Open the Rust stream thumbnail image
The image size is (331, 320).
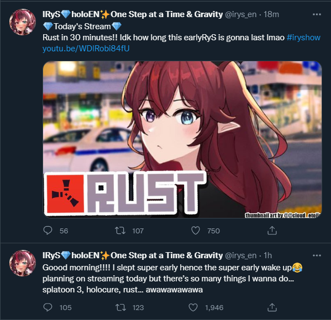pyautogui.click(x=182, y=140)
